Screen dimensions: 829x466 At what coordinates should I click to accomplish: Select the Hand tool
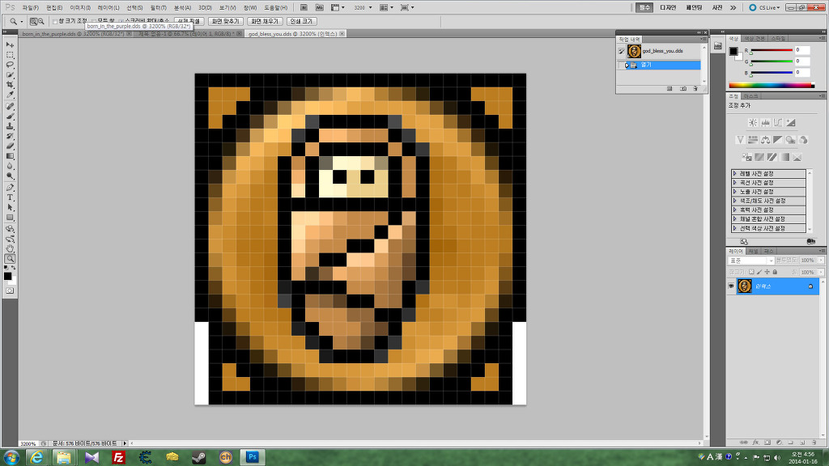(x=11, y=248)
